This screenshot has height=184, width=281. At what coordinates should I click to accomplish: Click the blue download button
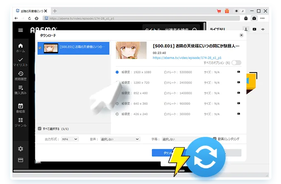point(168,153)
